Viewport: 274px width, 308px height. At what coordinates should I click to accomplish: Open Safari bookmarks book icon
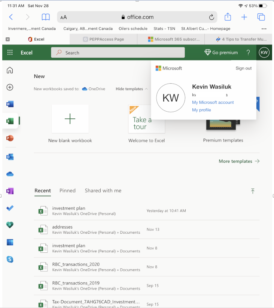[x=46, y=17]
